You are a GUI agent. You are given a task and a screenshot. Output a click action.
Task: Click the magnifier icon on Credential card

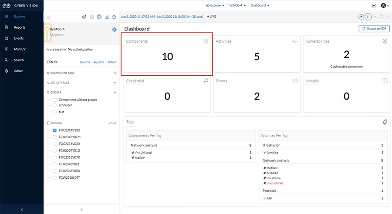click(206, 81)
